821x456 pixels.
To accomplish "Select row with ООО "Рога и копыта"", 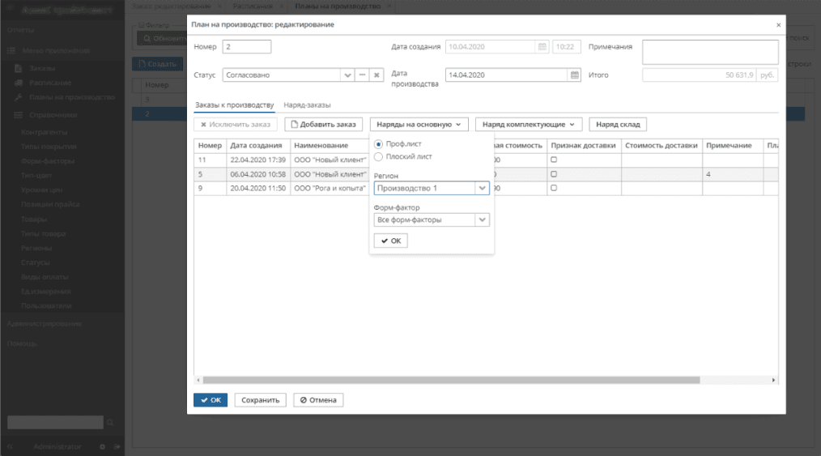I will coord(486,188).
